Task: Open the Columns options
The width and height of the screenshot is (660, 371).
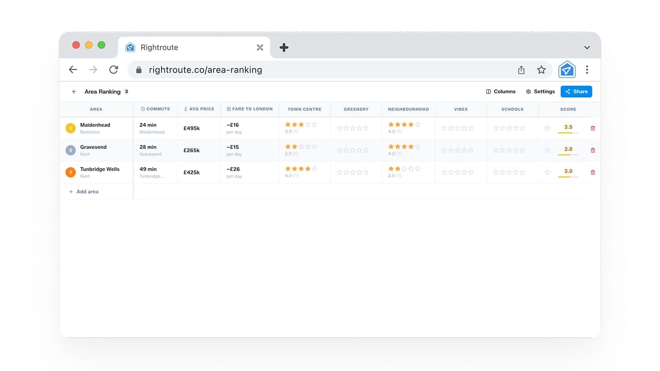Action: [501, 92]
